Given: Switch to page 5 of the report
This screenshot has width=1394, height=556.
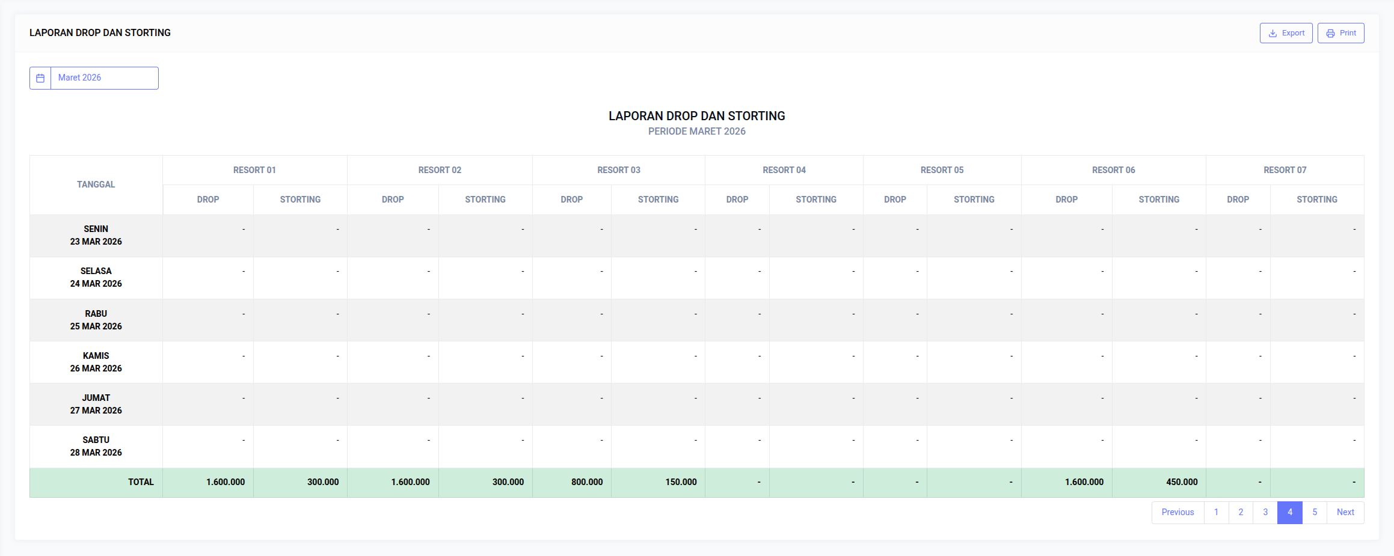Looking at the screenshot, I should 1315,512.
